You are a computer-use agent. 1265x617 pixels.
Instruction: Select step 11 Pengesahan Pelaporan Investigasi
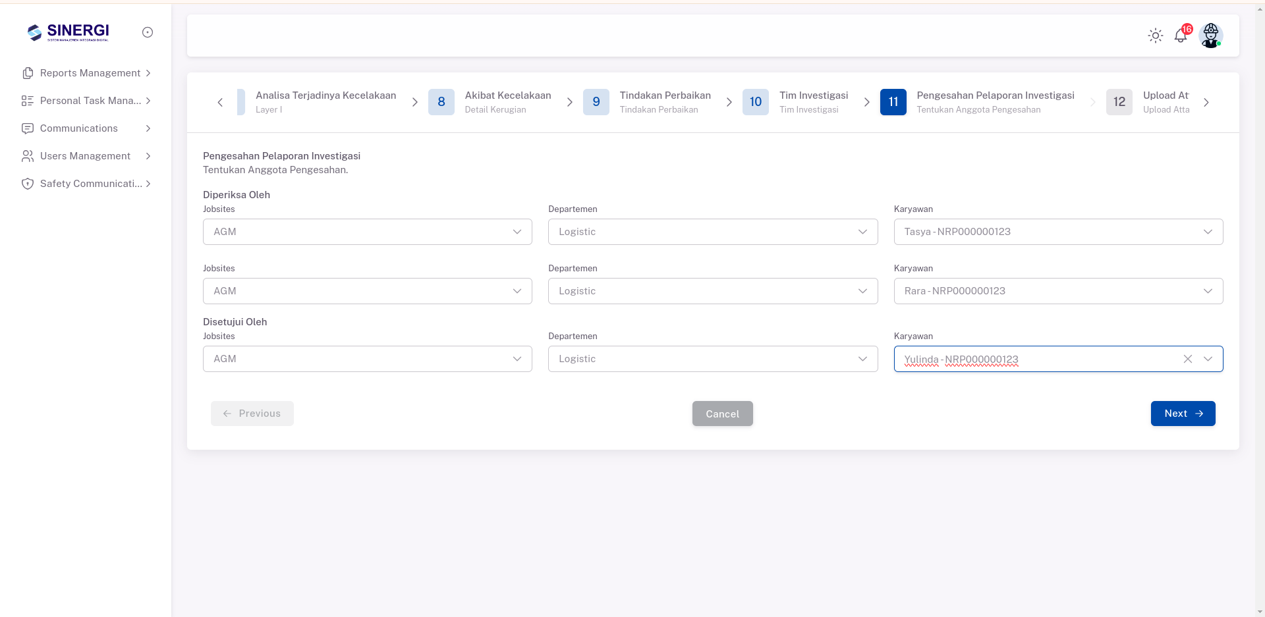coord(978,102)
